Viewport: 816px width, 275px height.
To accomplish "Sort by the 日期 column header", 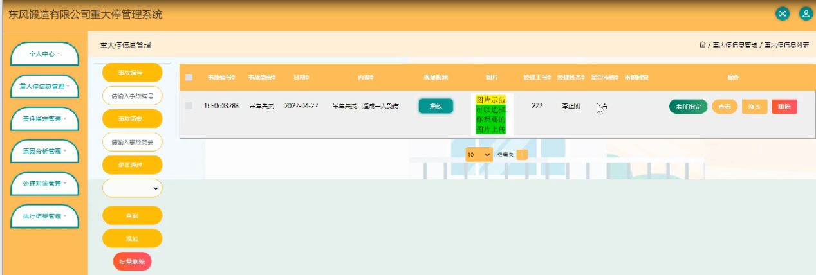I will [x=302, y=78].
